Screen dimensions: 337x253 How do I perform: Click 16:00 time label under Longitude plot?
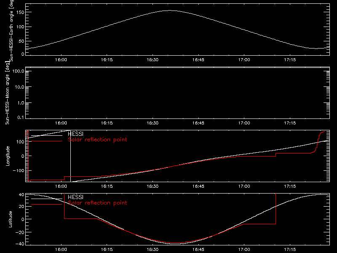point(61,186)
